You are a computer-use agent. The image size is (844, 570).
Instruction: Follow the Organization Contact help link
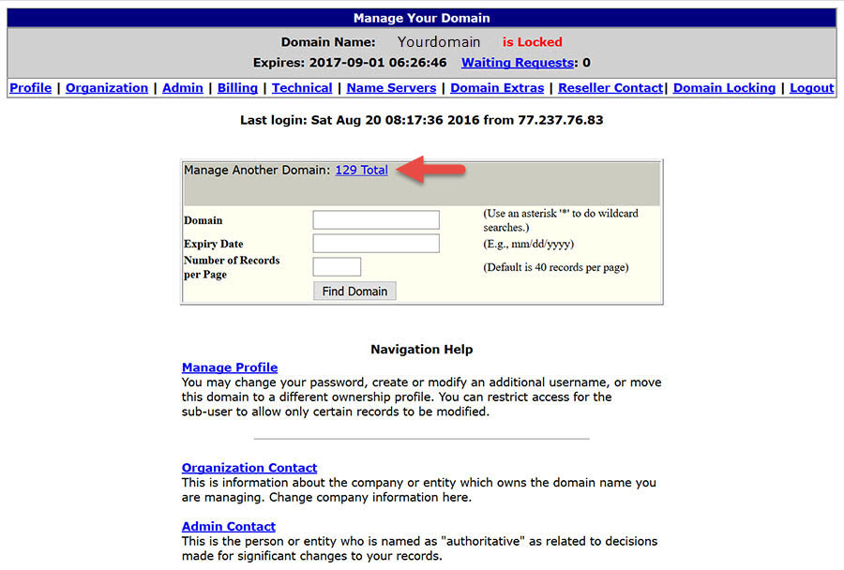click(249, 468)
